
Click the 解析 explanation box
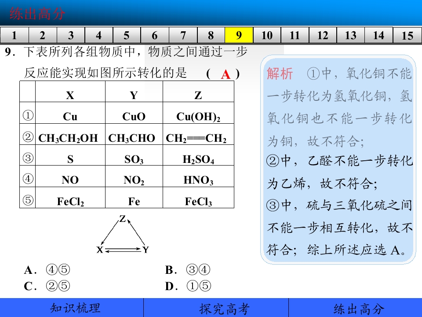click(x=338, y=159)
